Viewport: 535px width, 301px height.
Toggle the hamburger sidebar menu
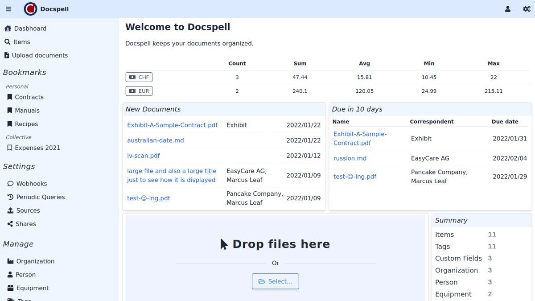tap(8, 9)
